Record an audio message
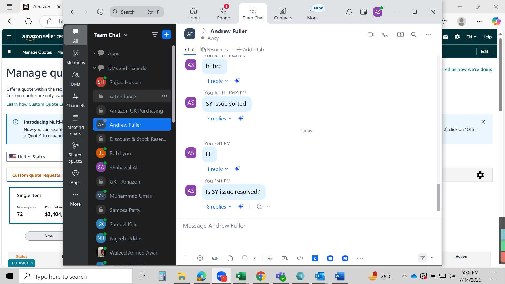 270,258
